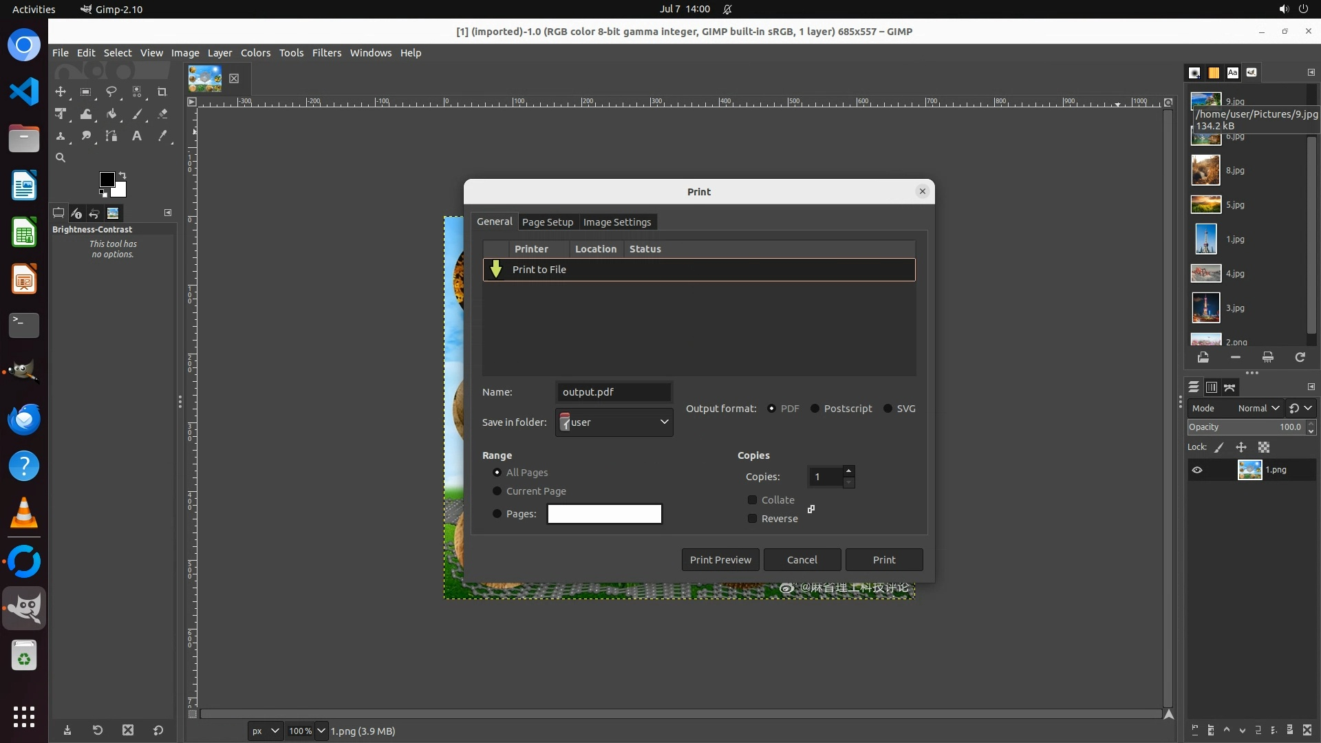
Task: Select the Eraser tool
Action: coord(162,114)
